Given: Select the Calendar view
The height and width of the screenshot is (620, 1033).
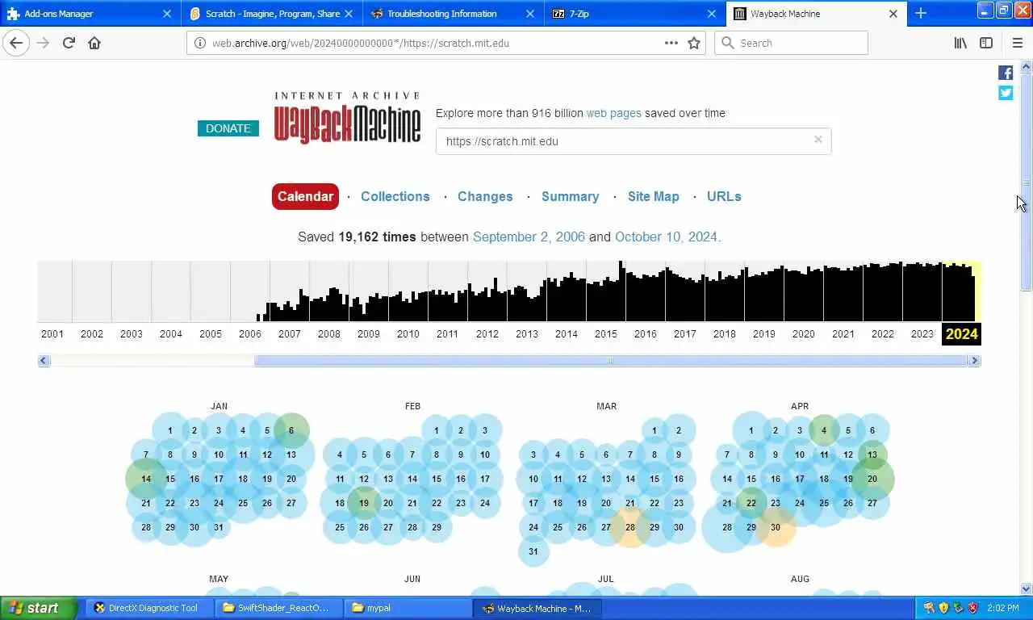Looking at the screenshot, I should [x=305, y=196].
